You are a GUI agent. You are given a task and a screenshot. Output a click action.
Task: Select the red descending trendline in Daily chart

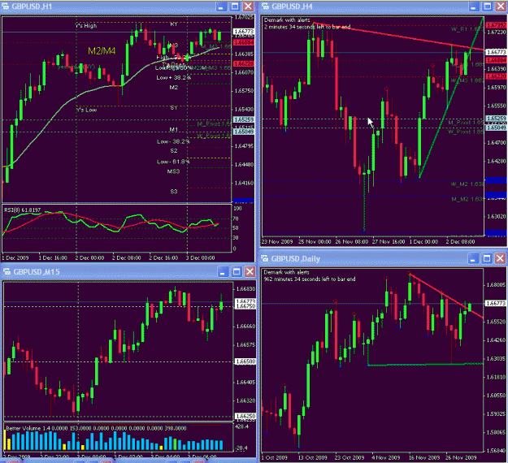[x=446, y=296]
